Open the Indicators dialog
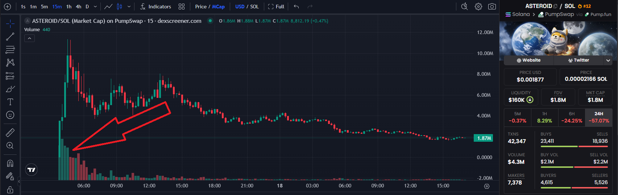This screenshot has width=618, height=195. coord(155,7)
